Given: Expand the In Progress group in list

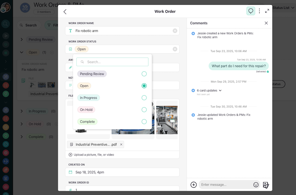Looking at the screenshot, I should [22, 111].
